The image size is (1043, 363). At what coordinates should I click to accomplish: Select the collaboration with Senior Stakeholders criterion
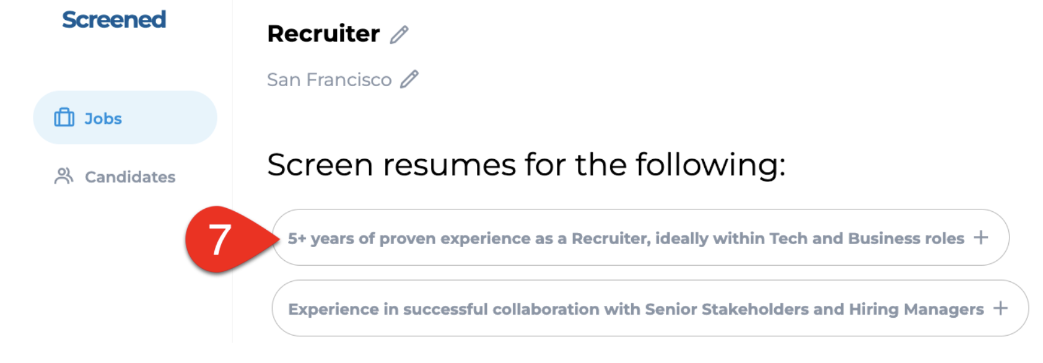pyautogui.click(x=650, y=308)
